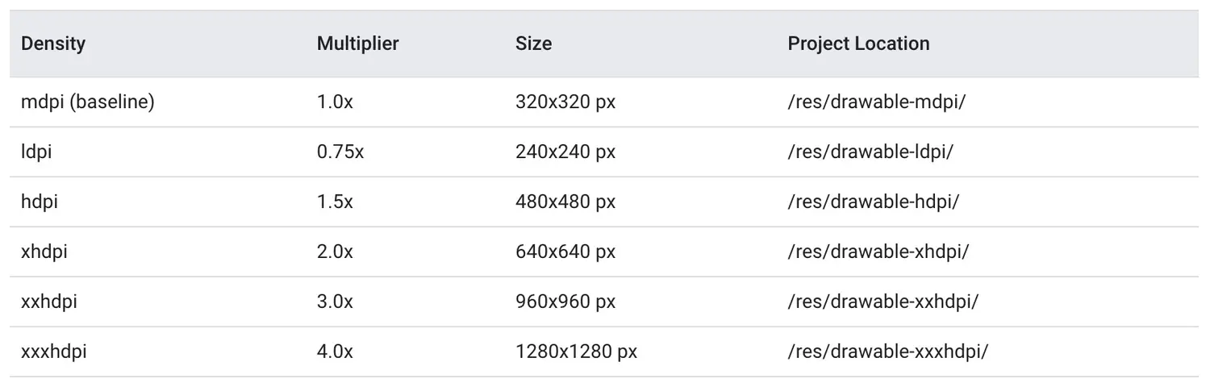Select the /res/drawable-xxhdpi/ path

[x=883, y=302]
